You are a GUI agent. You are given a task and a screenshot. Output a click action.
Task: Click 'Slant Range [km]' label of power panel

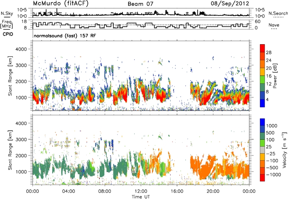point(10,76)
